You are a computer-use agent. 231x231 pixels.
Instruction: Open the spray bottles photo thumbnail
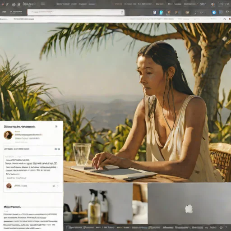click(98, 203)
